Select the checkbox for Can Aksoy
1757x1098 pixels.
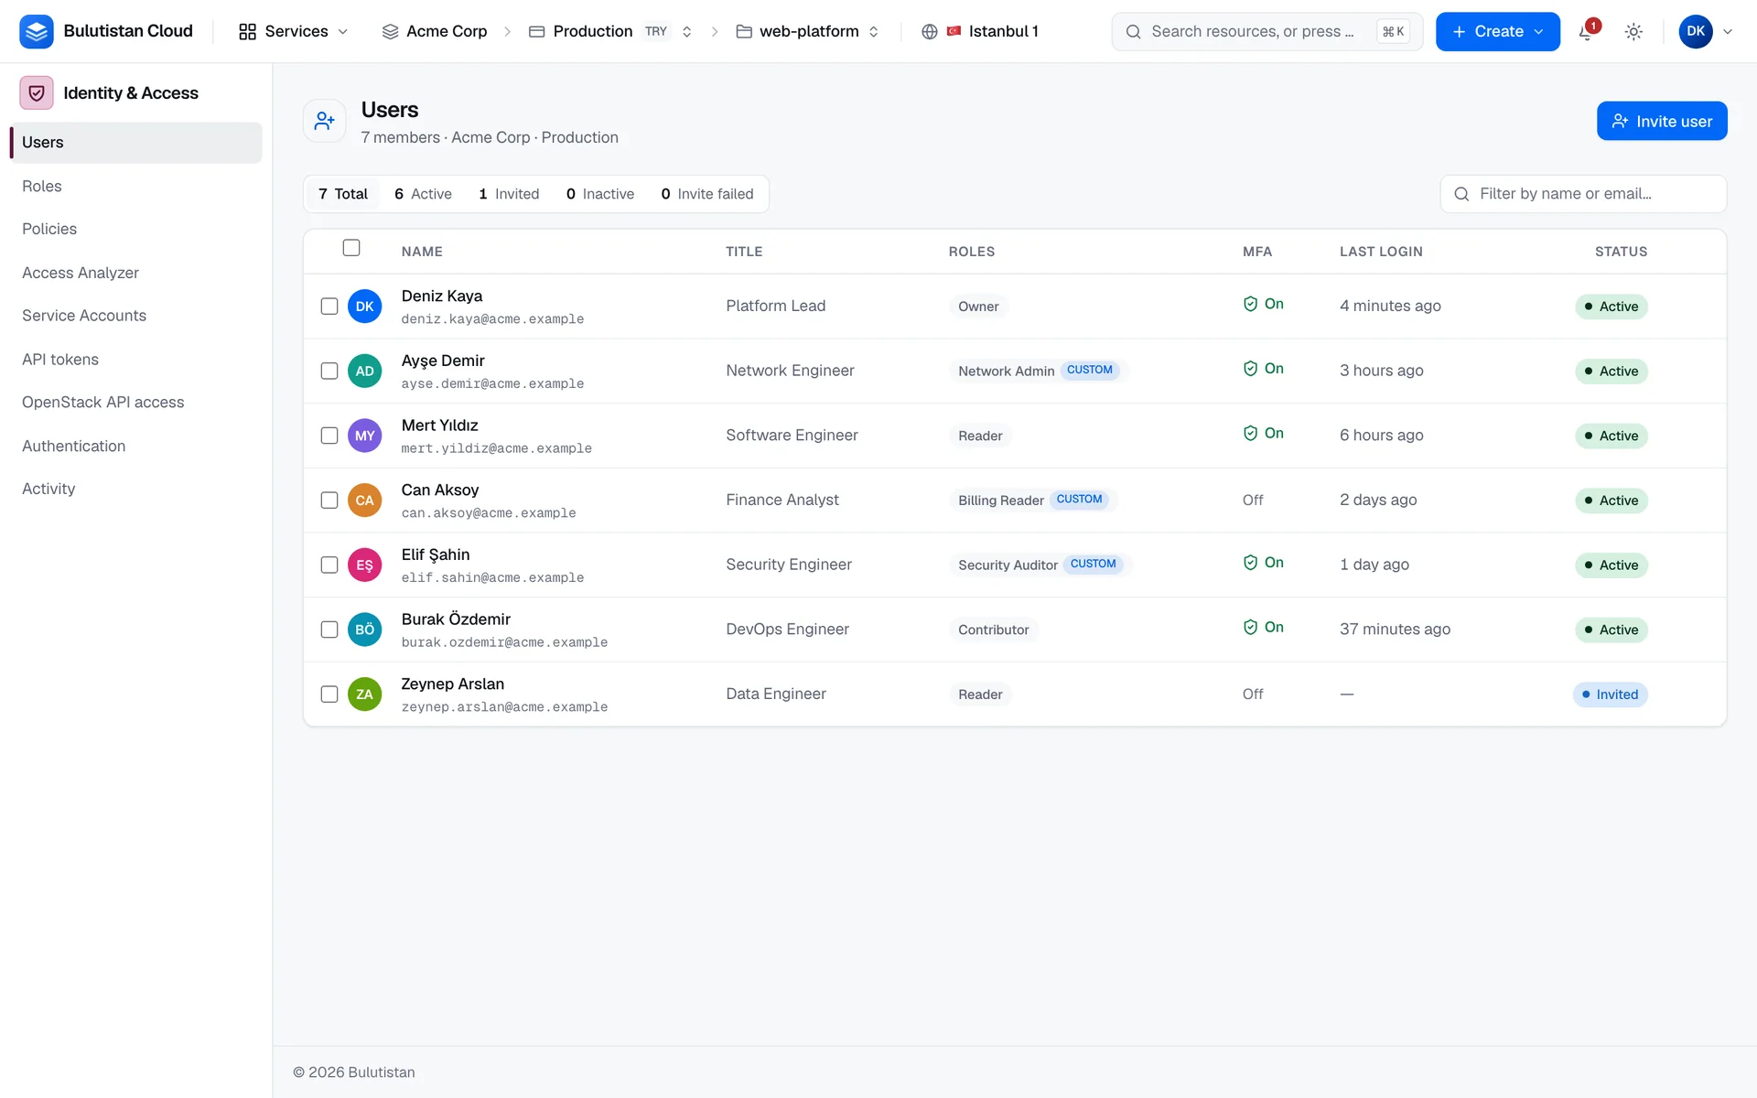[x=329, y=501]
